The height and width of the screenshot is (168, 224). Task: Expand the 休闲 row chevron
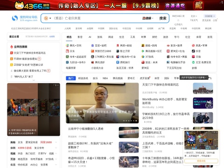click(56, 148)
